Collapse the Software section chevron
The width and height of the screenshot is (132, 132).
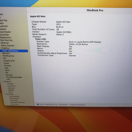(5, 94)
